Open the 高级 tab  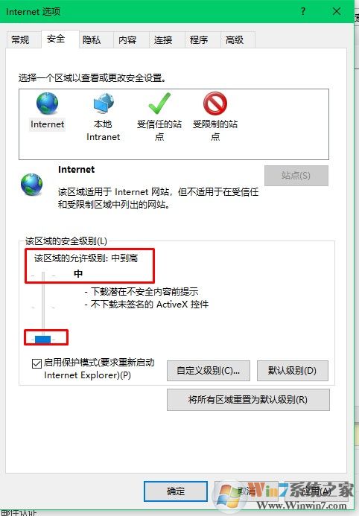[235, 40]
